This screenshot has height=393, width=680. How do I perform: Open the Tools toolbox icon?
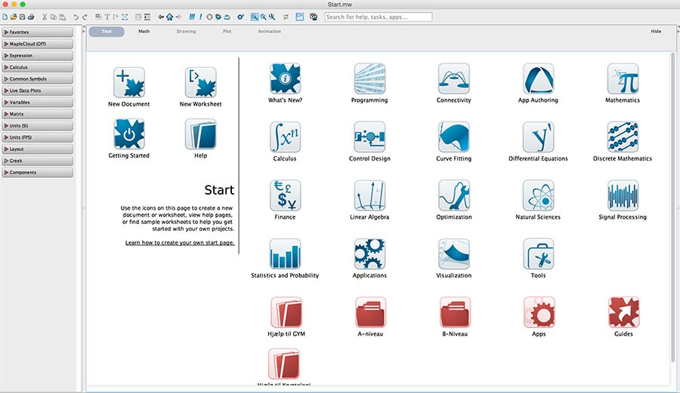[538, 253]
